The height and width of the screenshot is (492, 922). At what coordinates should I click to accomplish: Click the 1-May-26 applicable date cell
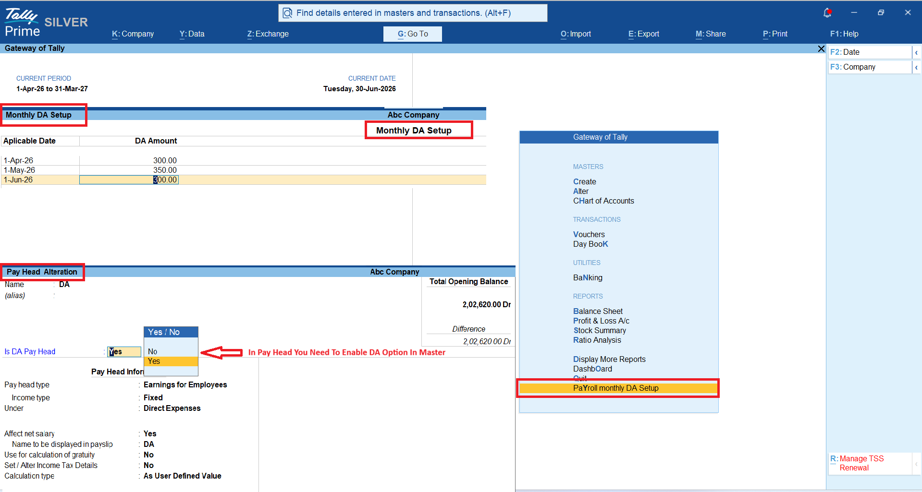(19, 170)
